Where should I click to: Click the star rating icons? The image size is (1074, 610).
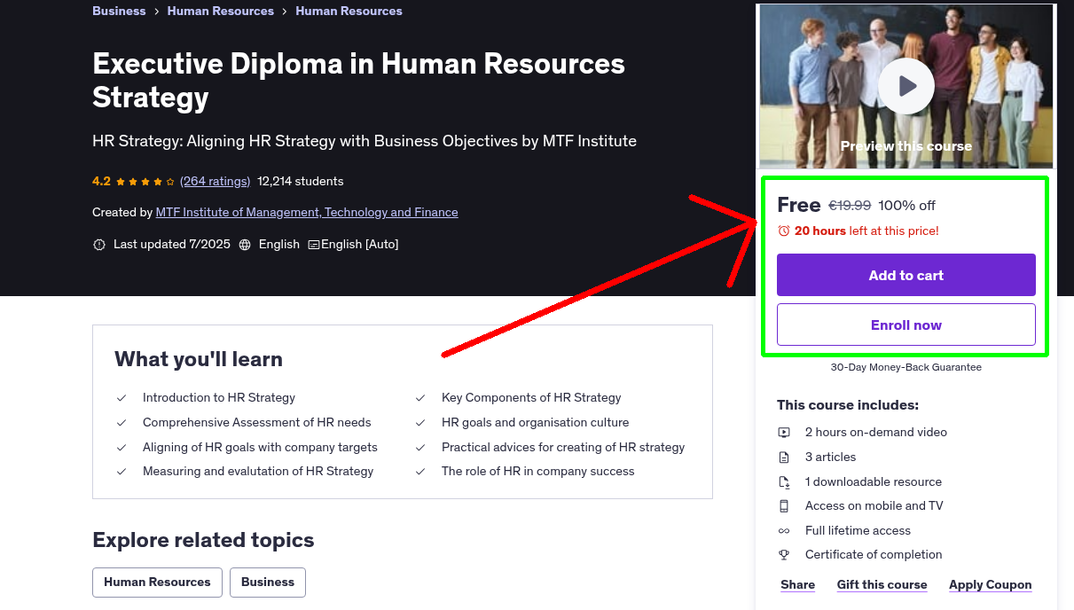(145, 181)
